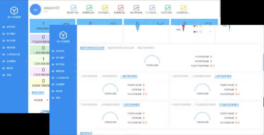Image resolution: width=264 pixels, height=135 pixels.
Task: Click 客户维护 icon in front window sidebar
Action: click(x=53, y=58)
